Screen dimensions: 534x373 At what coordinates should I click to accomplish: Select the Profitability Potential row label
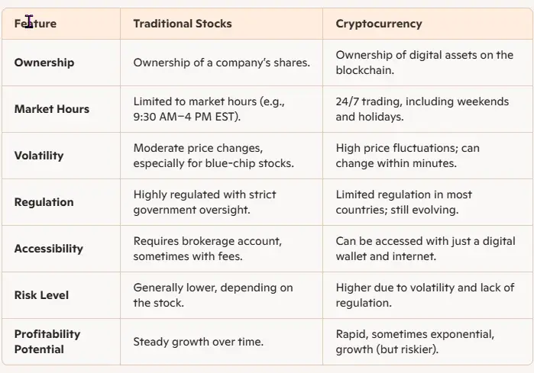47,342
